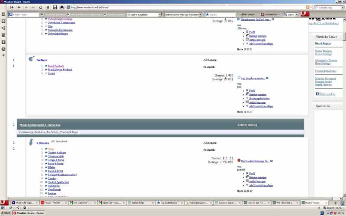Click the new tab plus button
The width and height of the screenshot is (346, 216).
(335, 203)
